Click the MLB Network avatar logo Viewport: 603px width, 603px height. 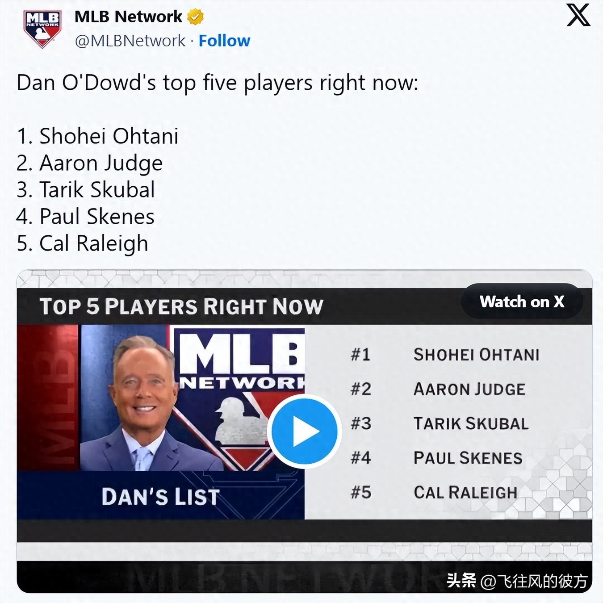pyautogui.click(x=42, y=27)
